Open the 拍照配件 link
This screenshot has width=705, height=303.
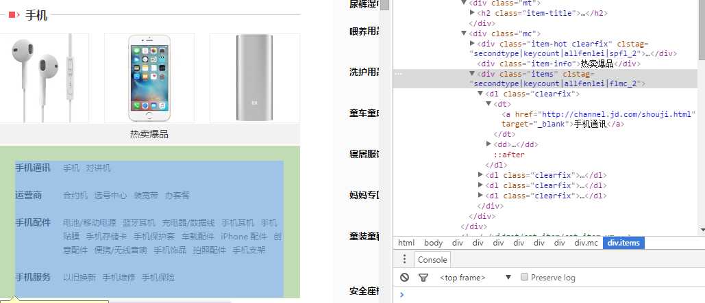point(209,250)
